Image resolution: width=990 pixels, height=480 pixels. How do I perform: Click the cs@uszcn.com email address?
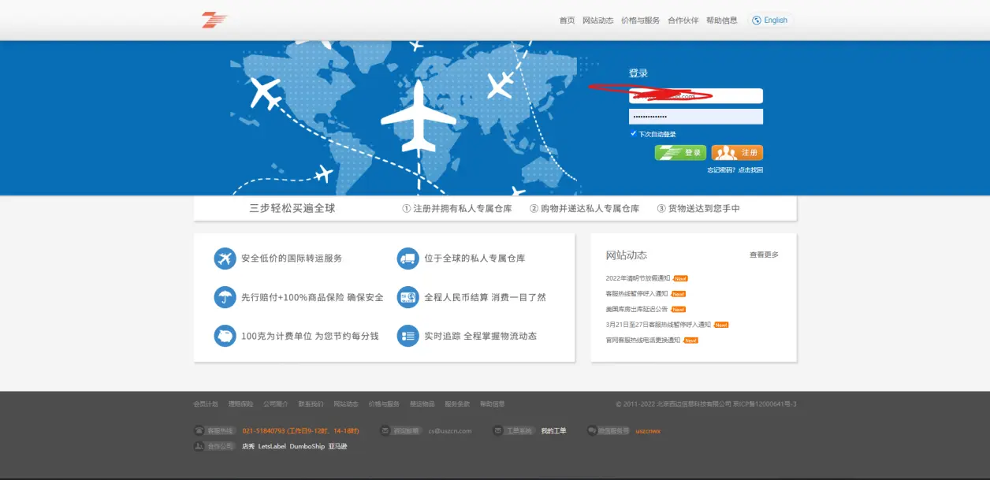450,431
